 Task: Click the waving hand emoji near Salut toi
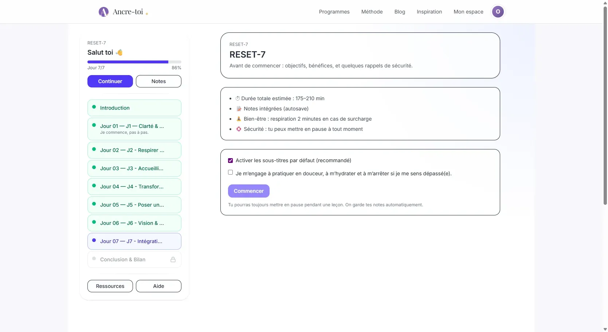(x=119, y=52)
